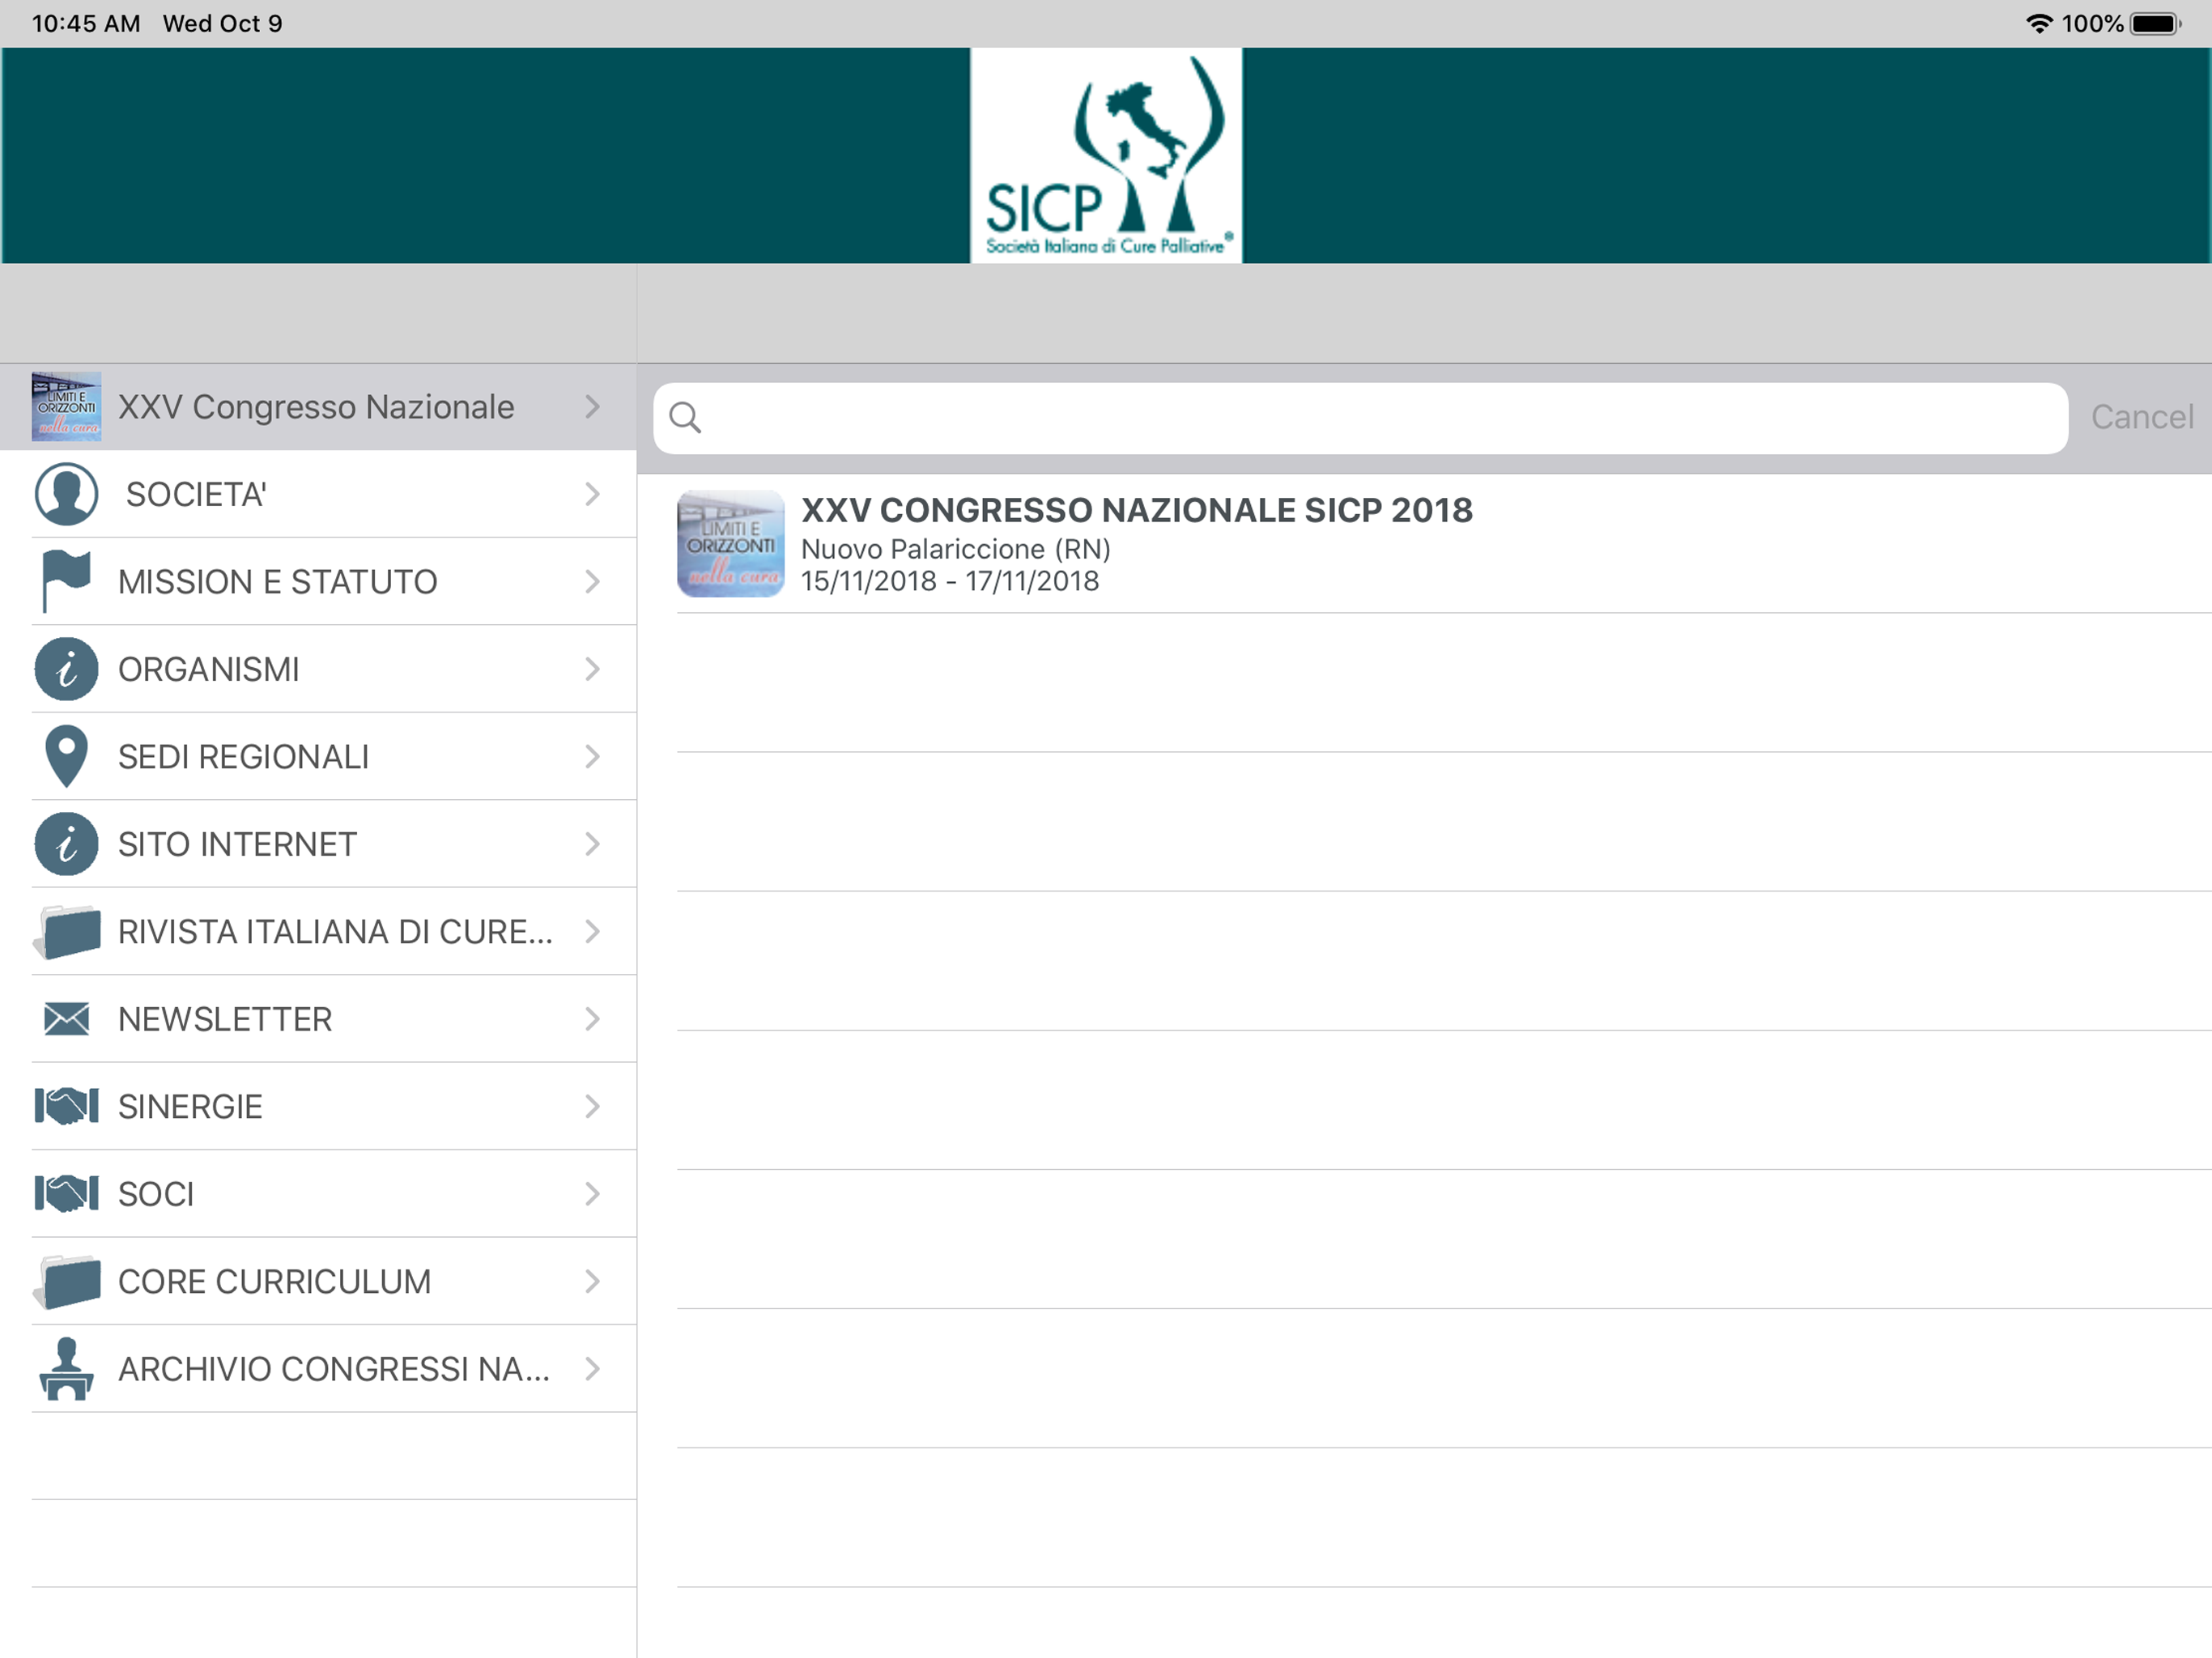Tap the envelope icon for Newsletter
The width and height of the screenshot is (2212, 1658).
pyautogui.click(x=66, y=1019)
